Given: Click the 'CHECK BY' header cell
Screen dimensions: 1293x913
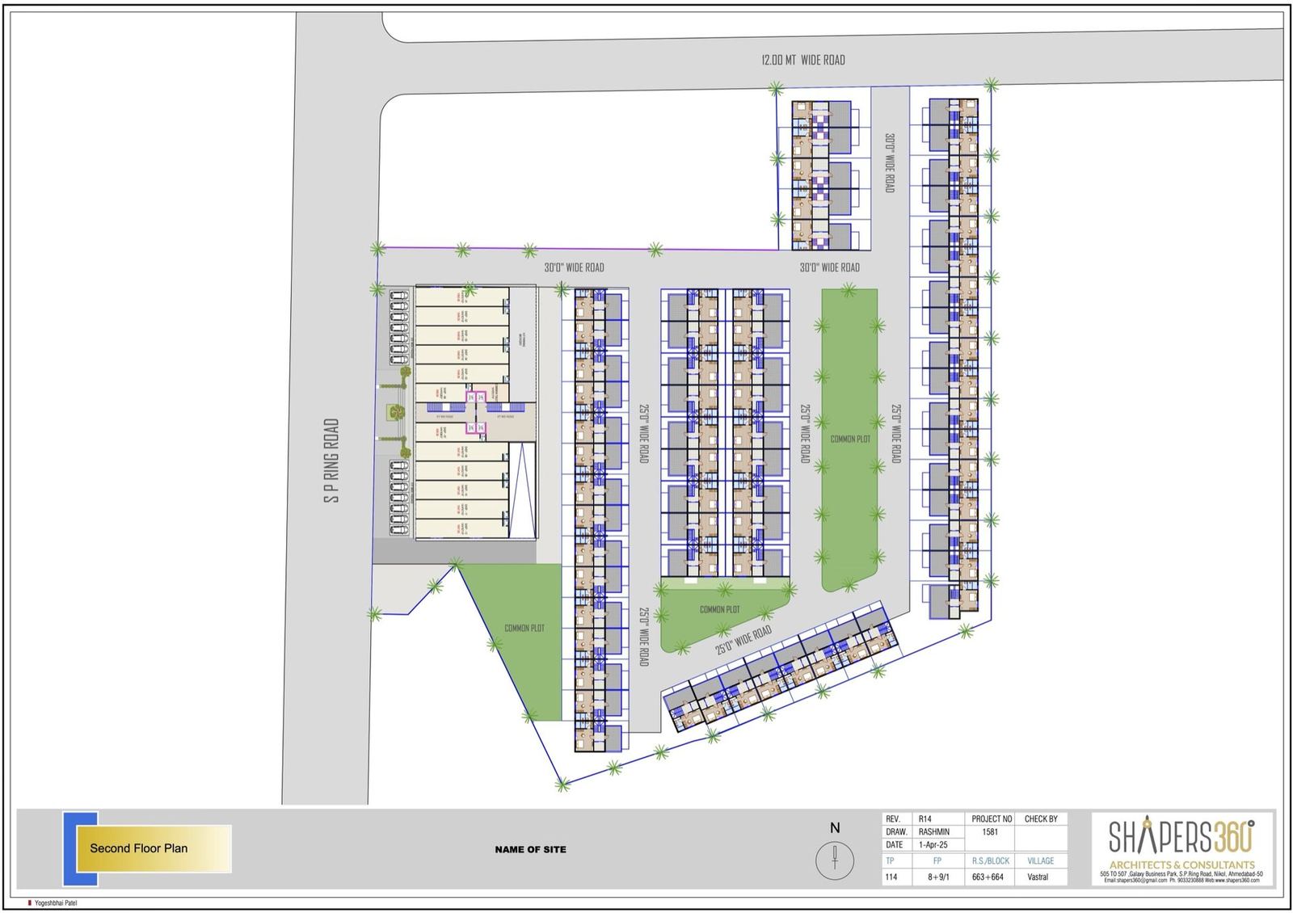Looking at the screenshot, I should pyautogui.click(x=1041, y=818).
